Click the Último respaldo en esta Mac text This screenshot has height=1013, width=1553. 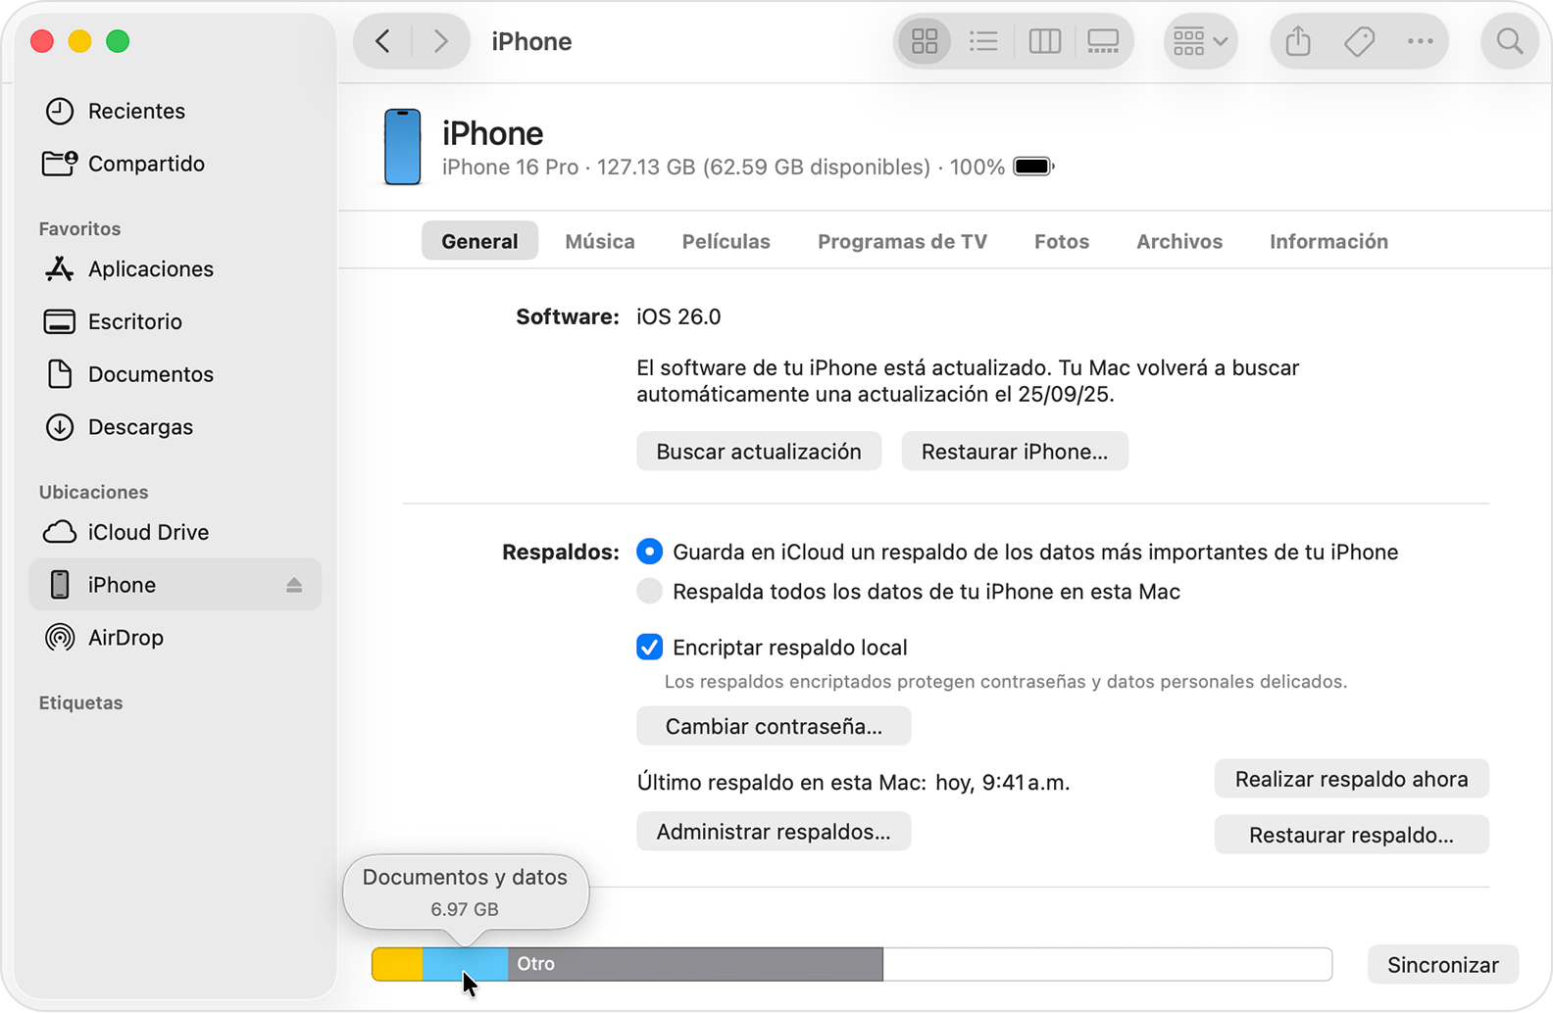tap(853, 782)
